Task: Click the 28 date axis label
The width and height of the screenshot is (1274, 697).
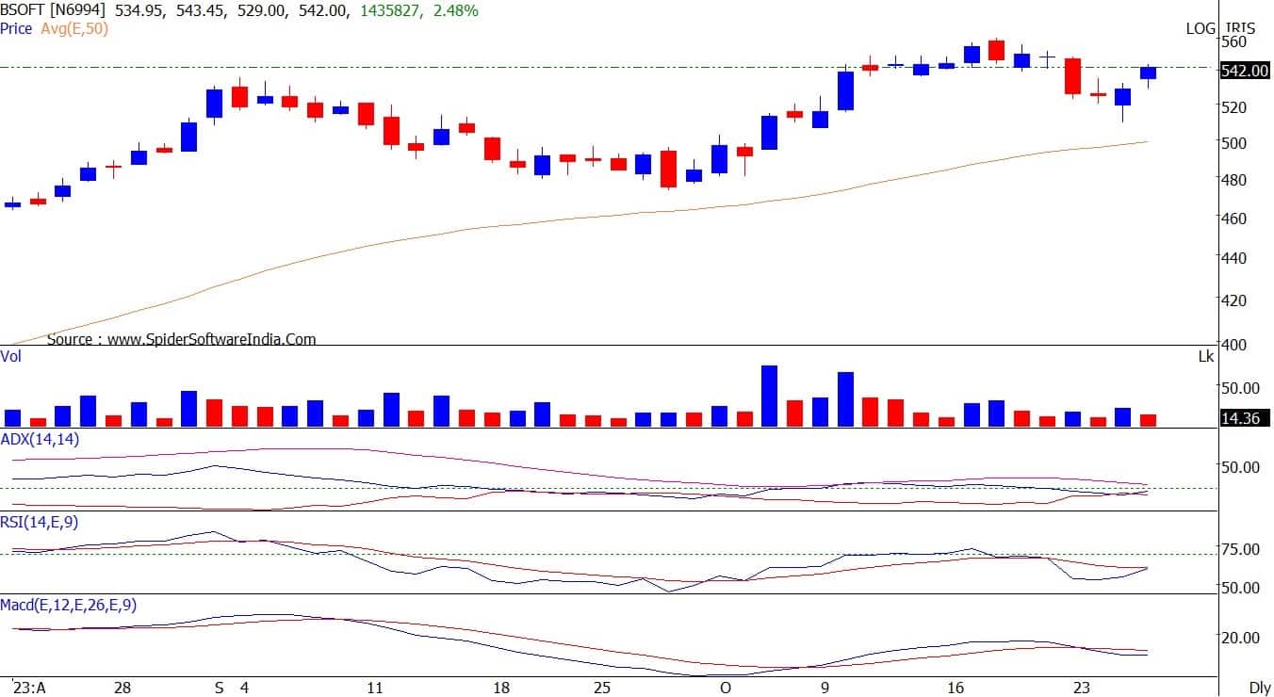Action: [x=122, y=688]
